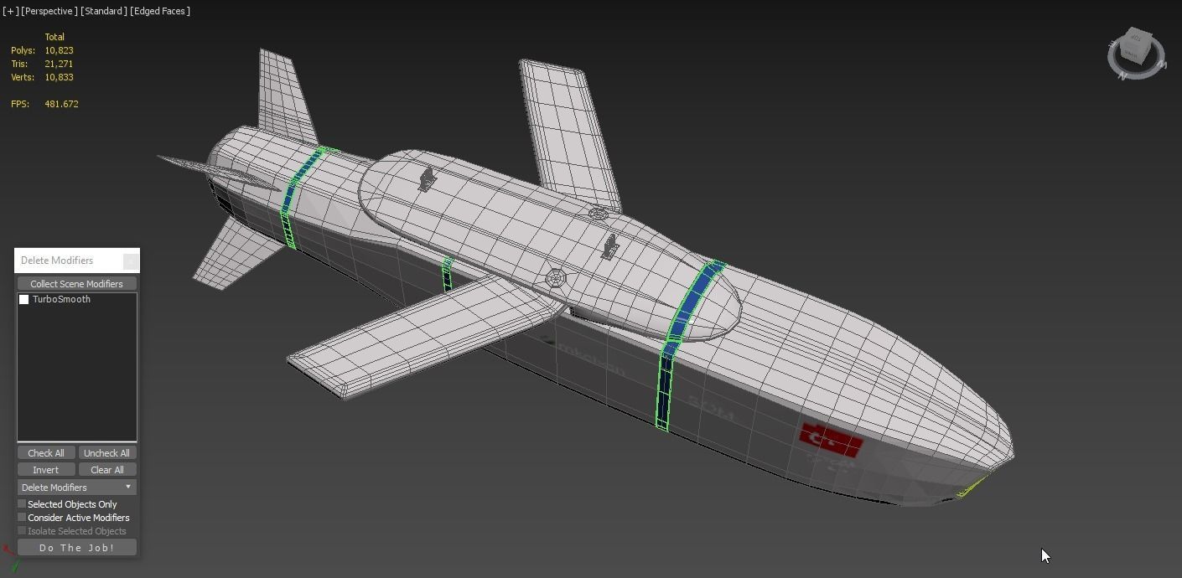Select TurboSmooth entry in modifier list

pyautogui.click(x=61, y=299)
